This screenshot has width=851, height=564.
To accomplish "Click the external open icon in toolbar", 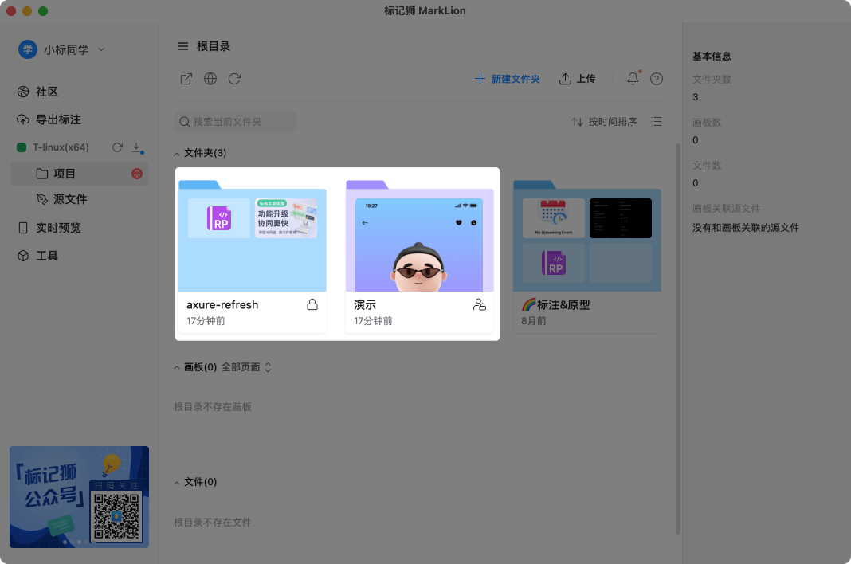I will point(186,79).
